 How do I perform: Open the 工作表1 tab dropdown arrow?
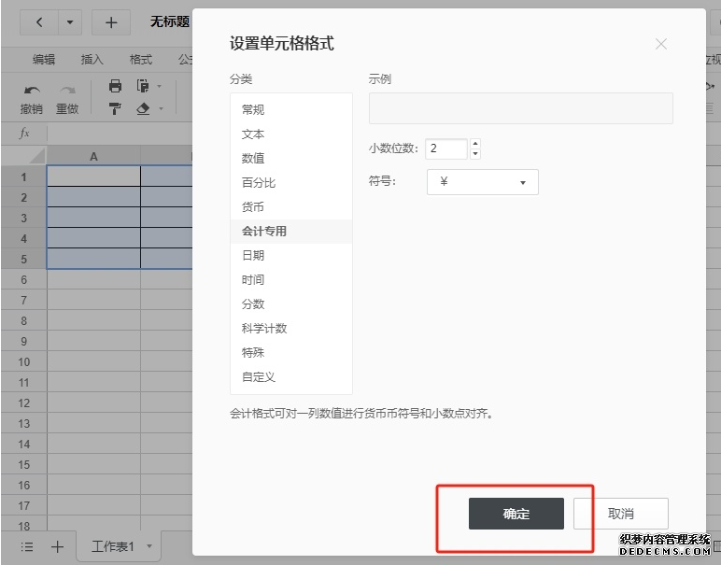[149, 546]
